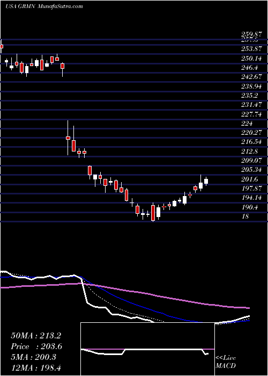Click the USA GRMN ticker title

(x=21, y=6)
